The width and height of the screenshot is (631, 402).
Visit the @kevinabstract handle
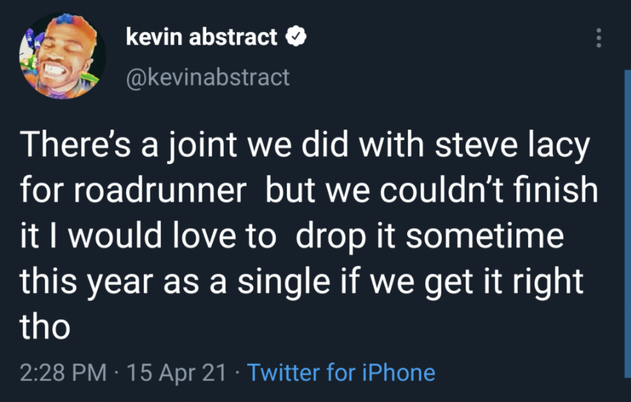[x=208, y=77]
